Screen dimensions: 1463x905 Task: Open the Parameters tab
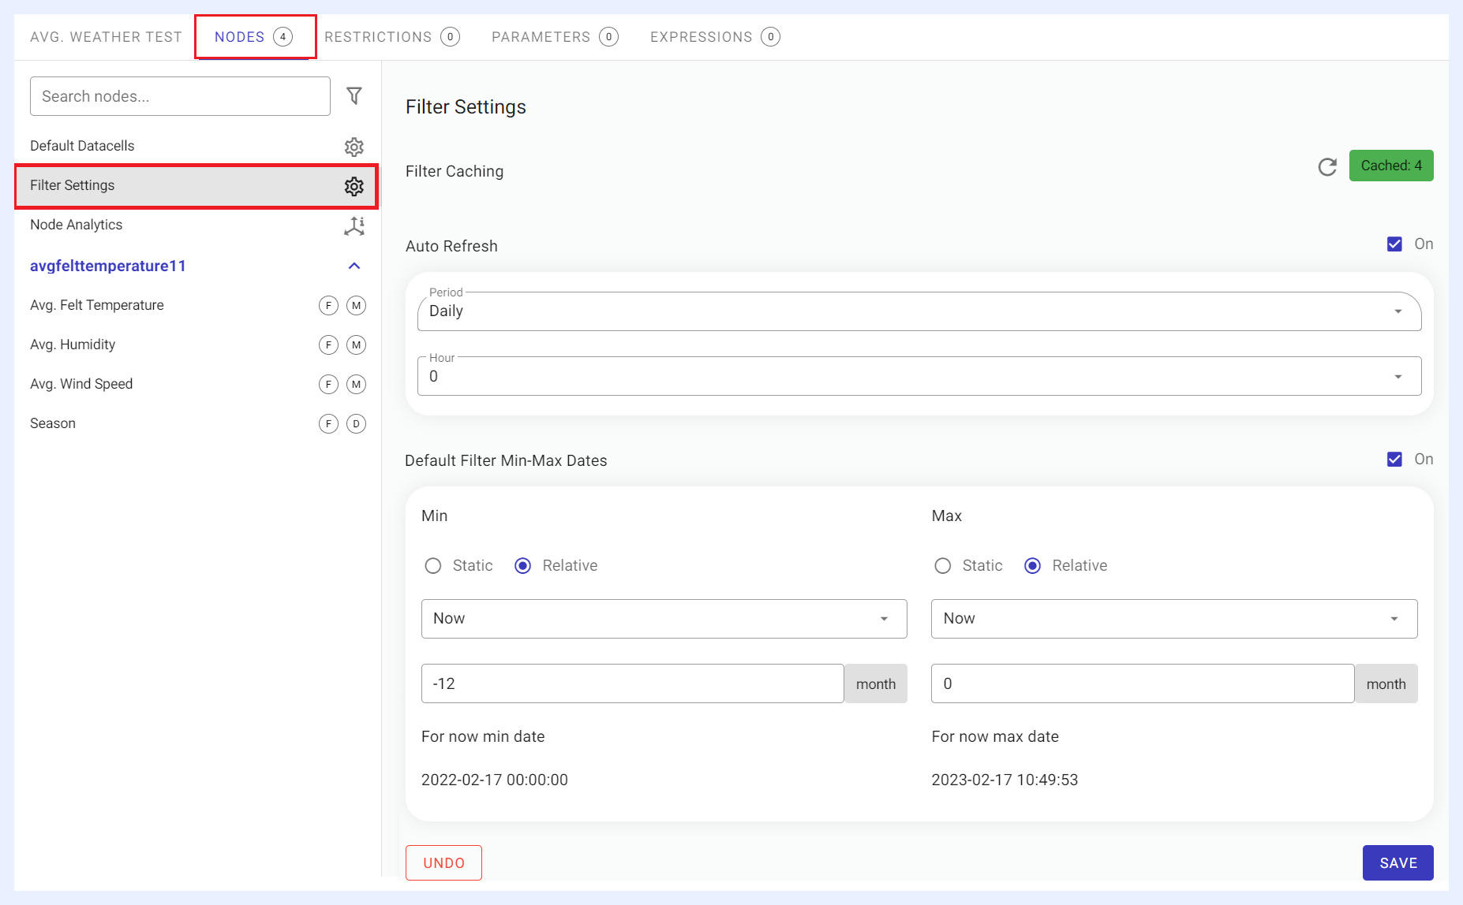coord(555,37)
